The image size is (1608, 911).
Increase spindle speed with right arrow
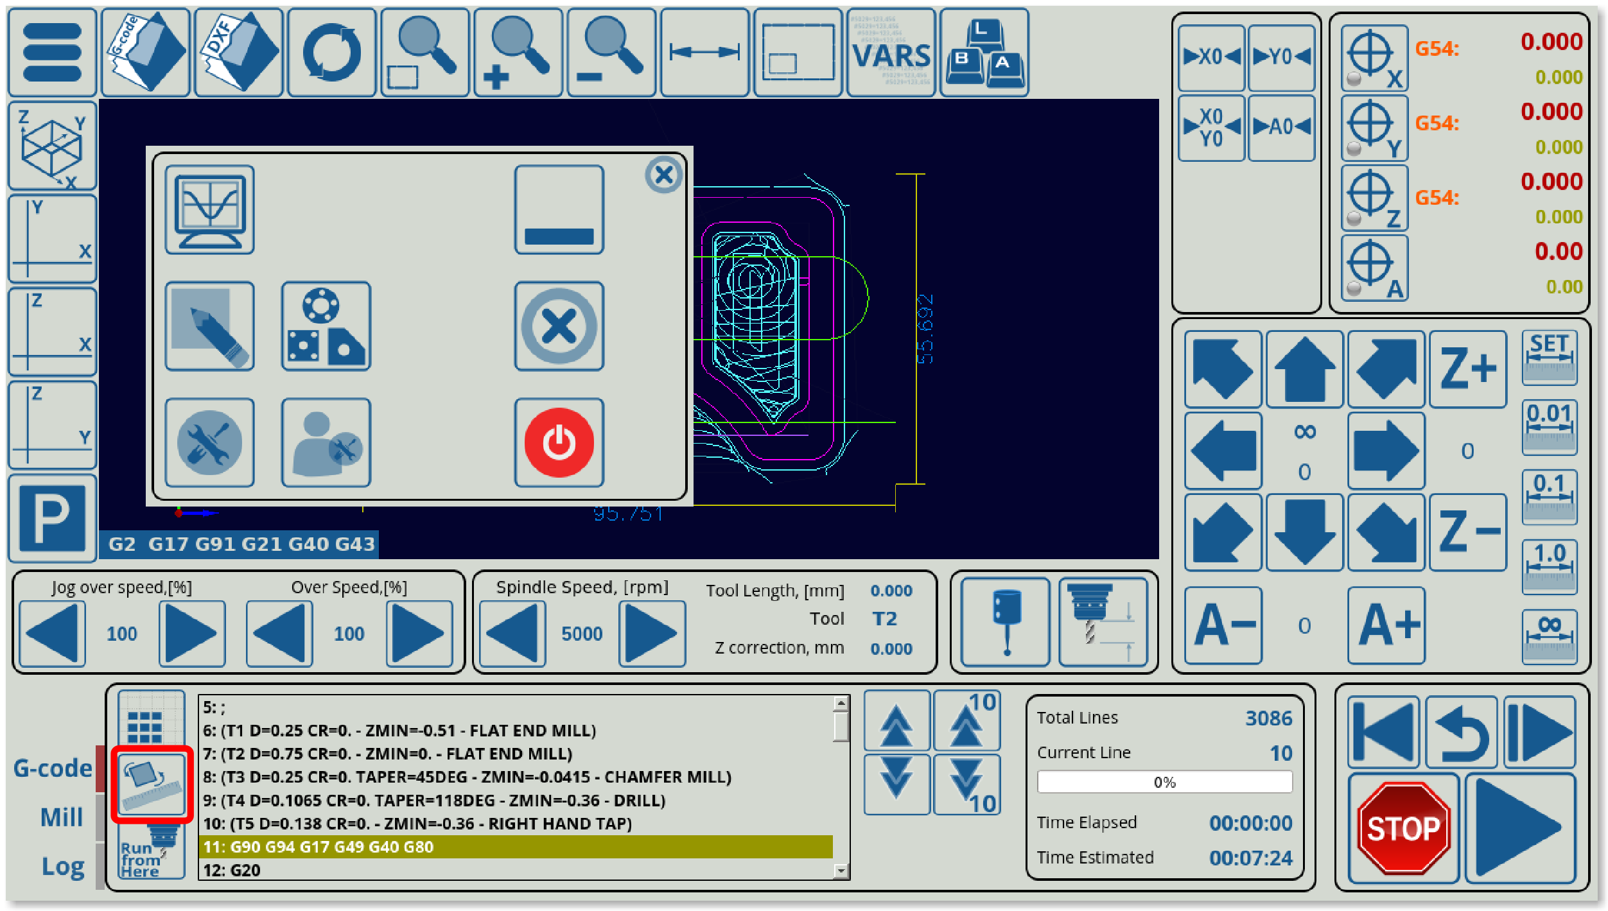click(x=651, y=634)
